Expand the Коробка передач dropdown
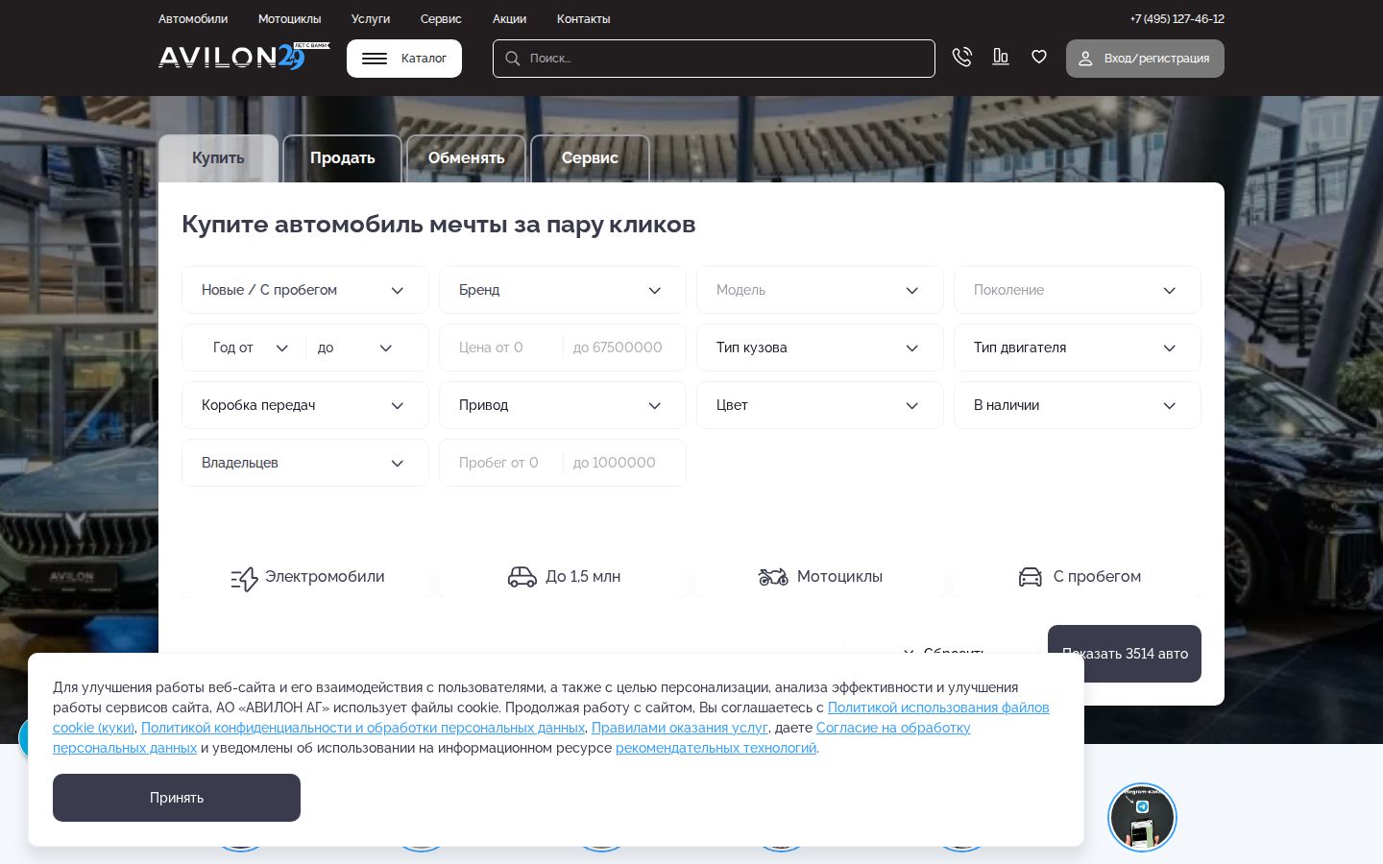1383x864 pixels. point(304,405)
